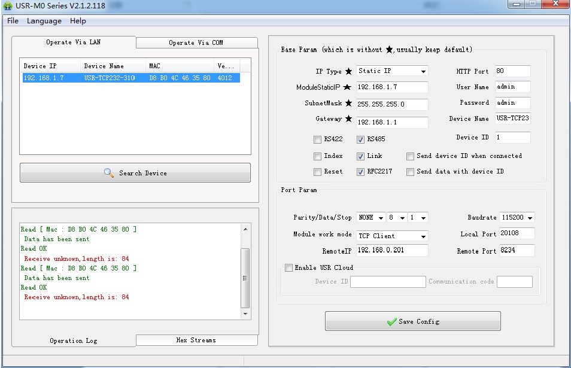Click the Communication code field
The width and height of the screenshot is (571, 368).
[515, 282]
